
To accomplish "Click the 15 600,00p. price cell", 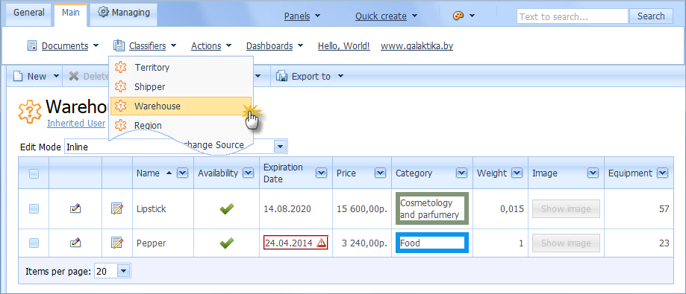I will [x=362, y=209].
